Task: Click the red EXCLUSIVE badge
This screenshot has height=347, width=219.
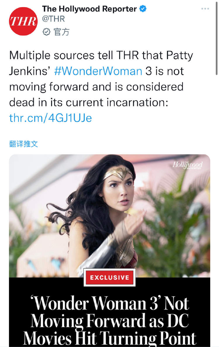Action: [x=109, y=277]
